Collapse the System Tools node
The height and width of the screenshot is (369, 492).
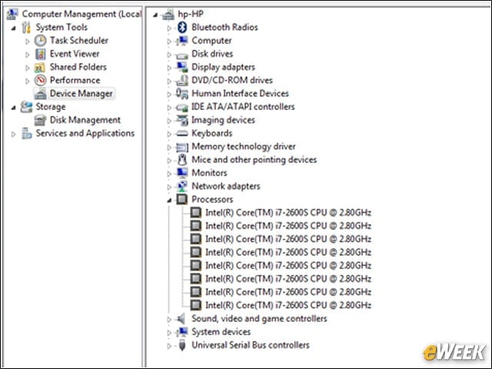[x=14, y=28]
